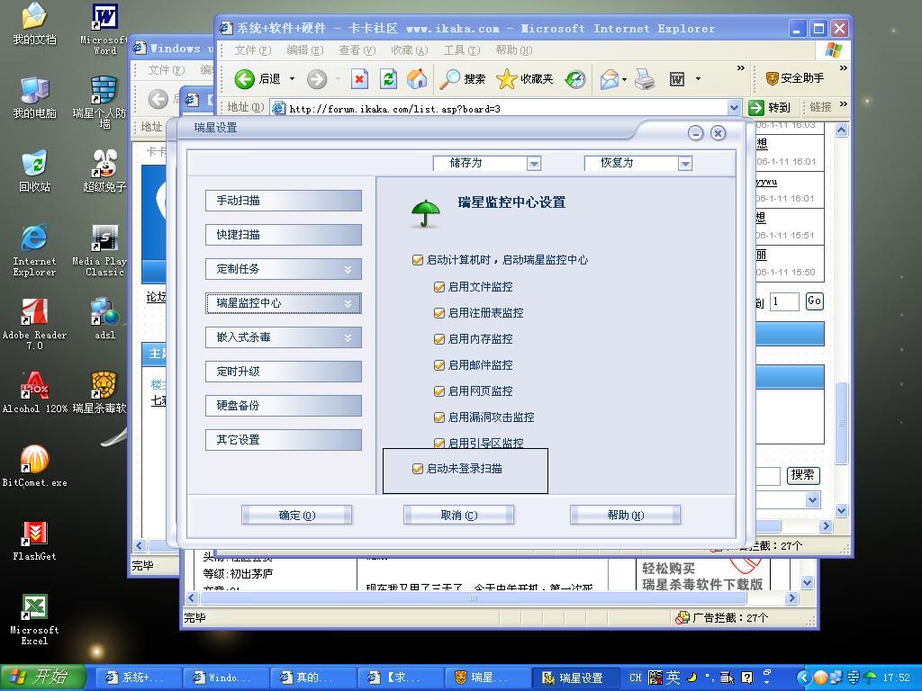Select 其它设置 sidebar button

click(x=284, y=439)
